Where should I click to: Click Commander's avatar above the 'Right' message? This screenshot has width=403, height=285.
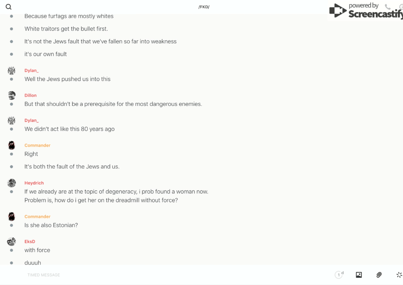pos(11,145)
